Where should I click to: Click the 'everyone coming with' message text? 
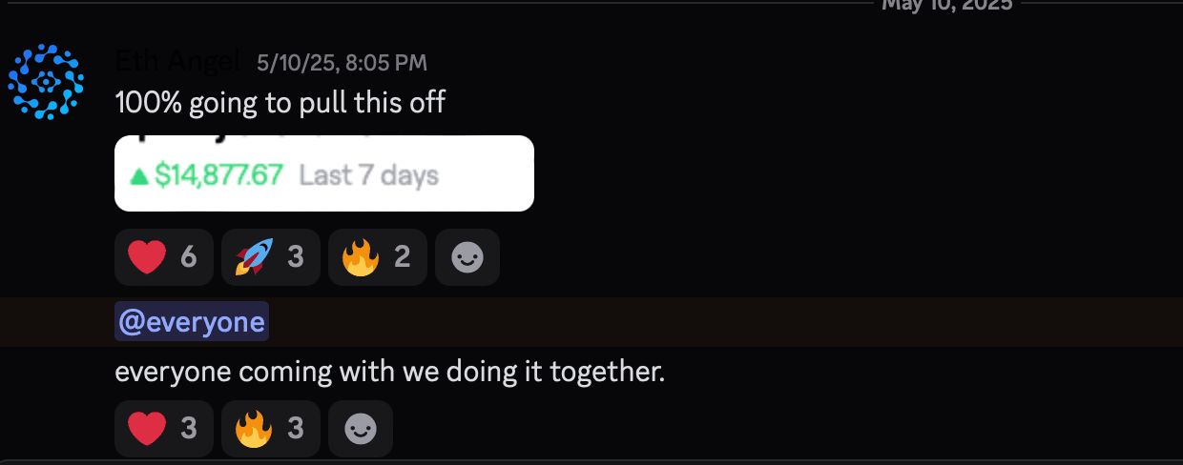(x=389, y=372)
